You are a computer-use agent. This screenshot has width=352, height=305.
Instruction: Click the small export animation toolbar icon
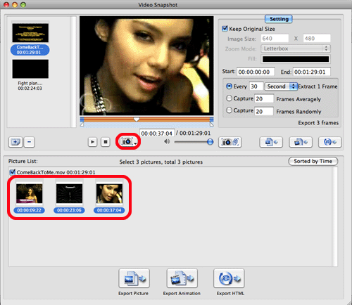coord(301,142)
